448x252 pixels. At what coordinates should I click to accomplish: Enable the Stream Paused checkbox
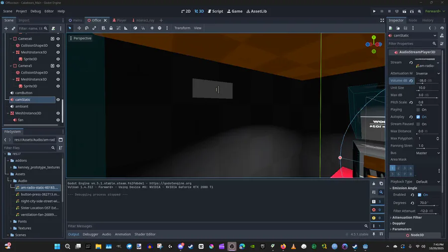click(x=418, y=124)
